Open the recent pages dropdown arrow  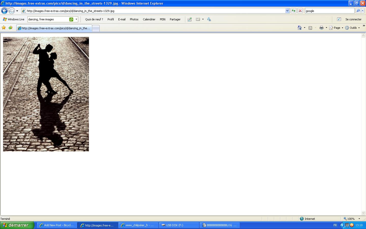17,11
